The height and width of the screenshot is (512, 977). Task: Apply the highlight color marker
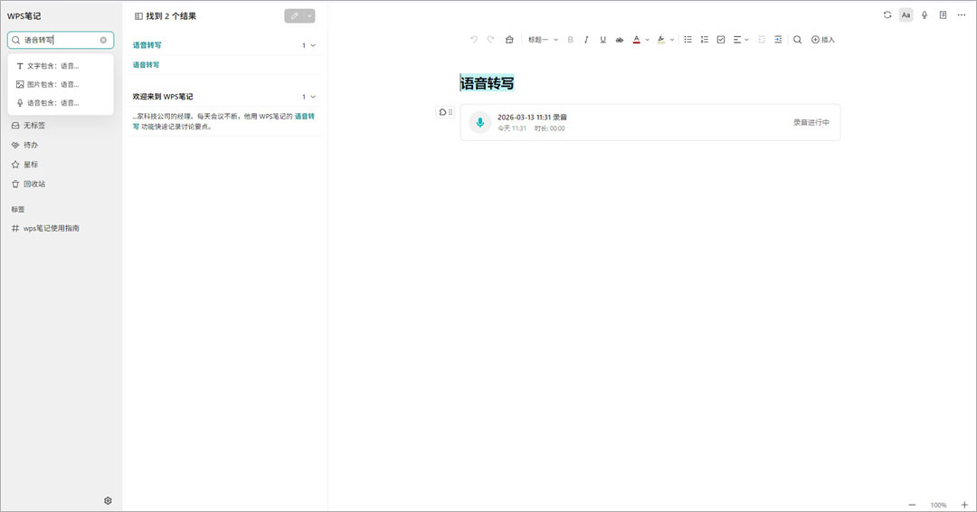[x=661, y=39]
